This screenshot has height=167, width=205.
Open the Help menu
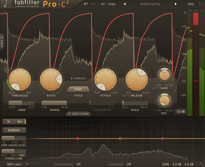pyautogui.click(x=191, y=4)
